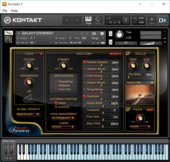Open Voice Management No Management dropdown
170x162 pixels.
point(63,118)
